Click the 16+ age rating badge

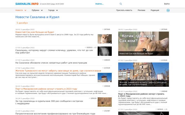click(168, 10)
